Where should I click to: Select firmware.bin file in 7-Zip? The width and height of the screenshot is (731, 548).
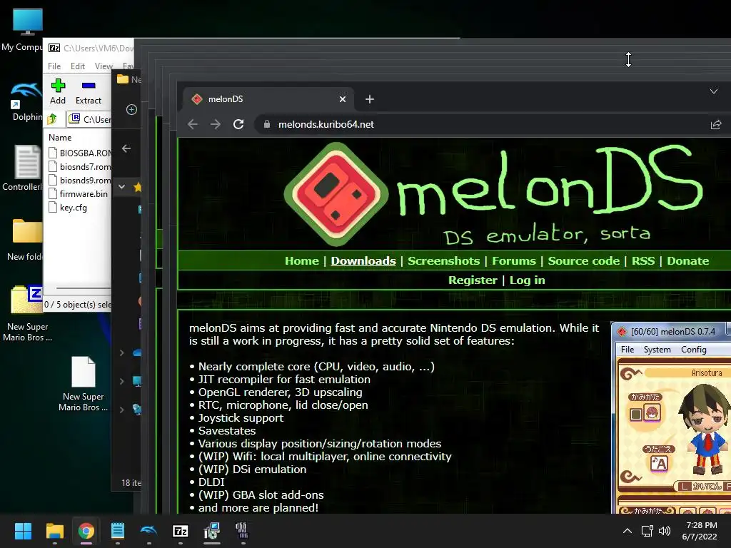point(79,194)
